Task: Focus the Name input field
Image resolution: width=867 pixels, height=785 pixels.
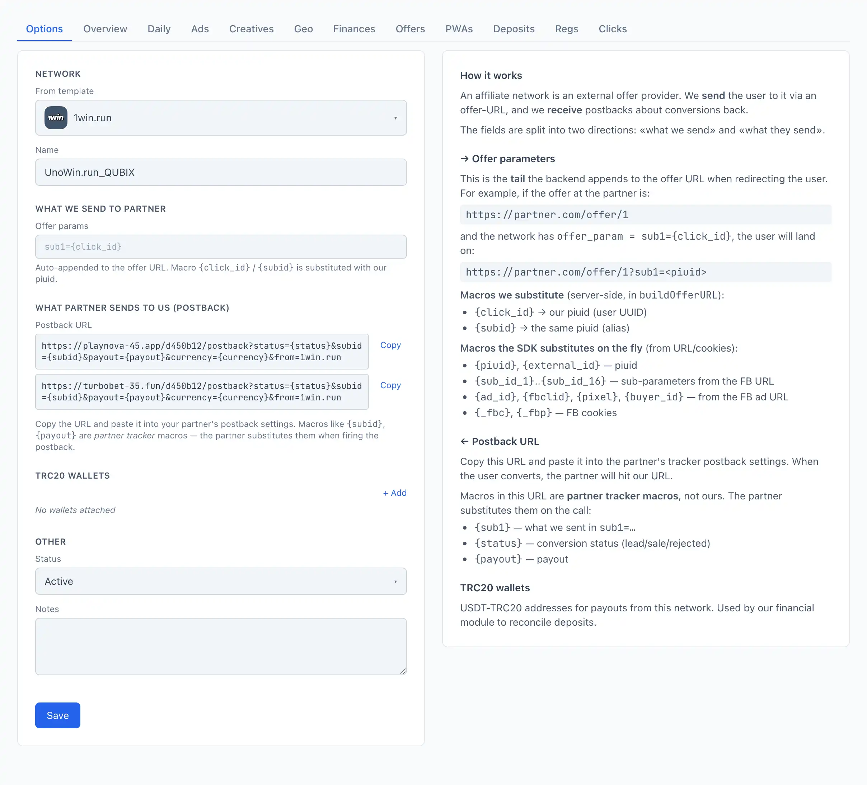Action: (x=221, y=172)
